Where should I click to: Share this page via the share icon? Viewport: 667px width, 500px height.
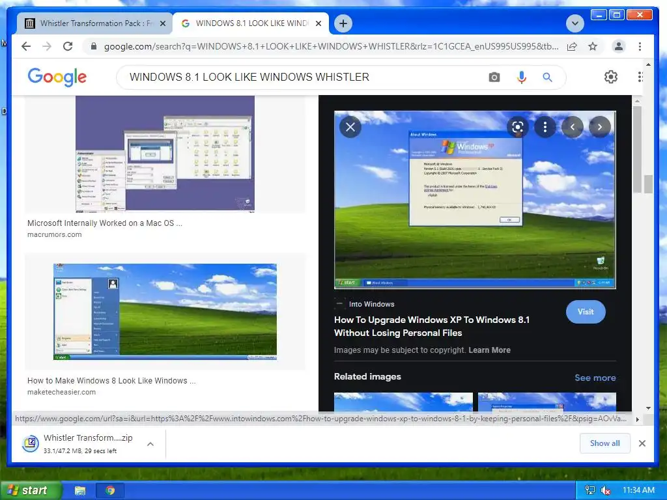click(572, 46)
